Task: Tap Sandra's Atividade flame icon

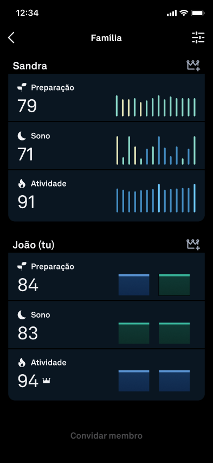Action: click(22, 184)
